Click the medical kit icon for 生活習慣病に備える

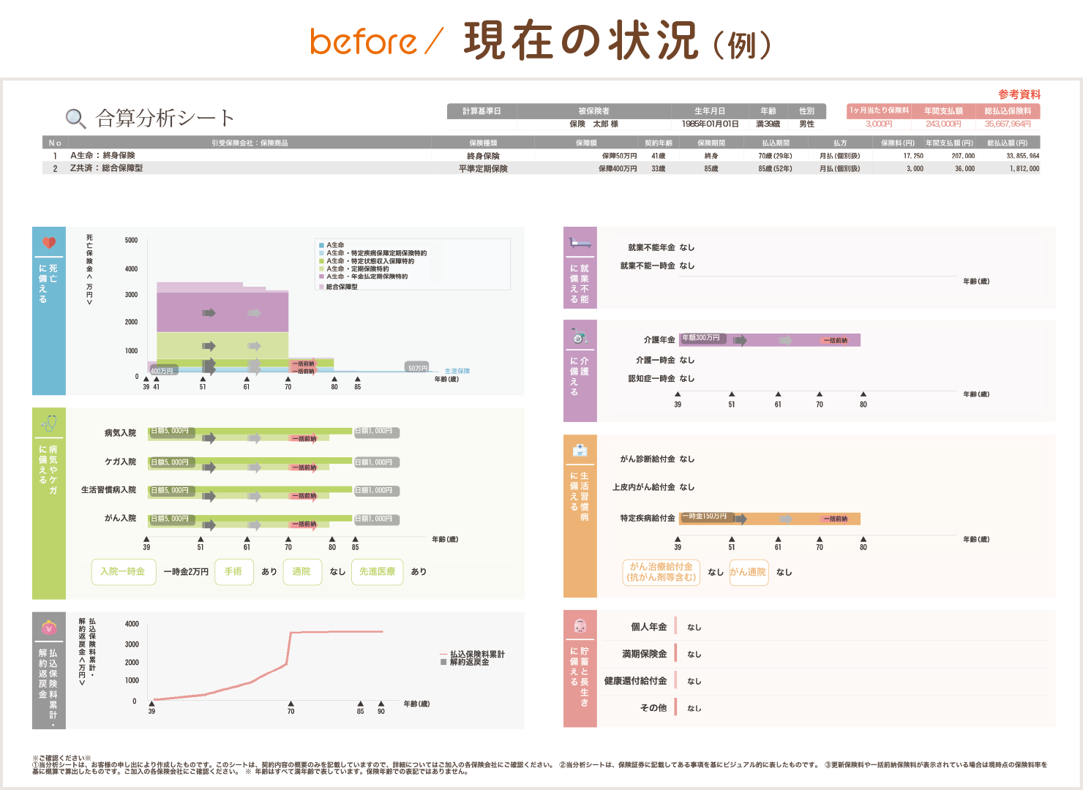pos(580,450)
